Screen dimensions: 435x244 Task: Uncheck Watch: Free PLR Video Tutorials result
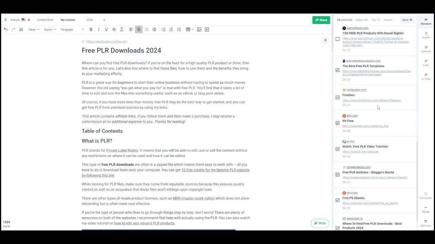tap(337, 149)
